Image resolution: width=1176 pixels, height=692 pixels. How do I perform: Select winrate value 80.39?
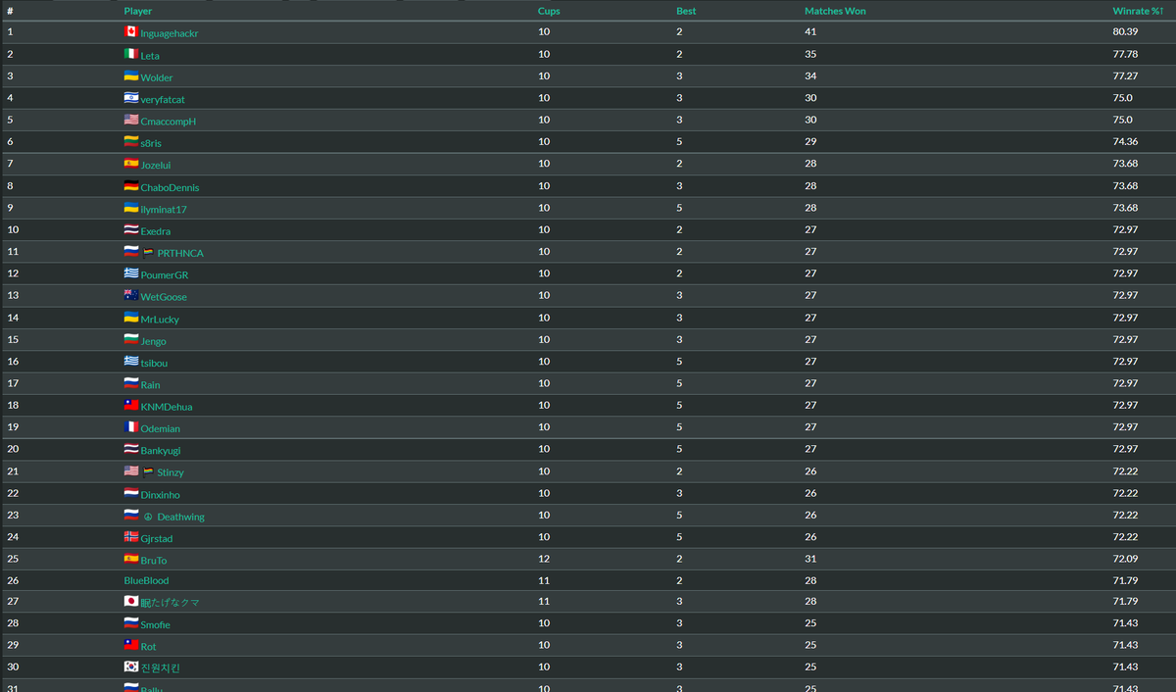[x=1124, y=32]
